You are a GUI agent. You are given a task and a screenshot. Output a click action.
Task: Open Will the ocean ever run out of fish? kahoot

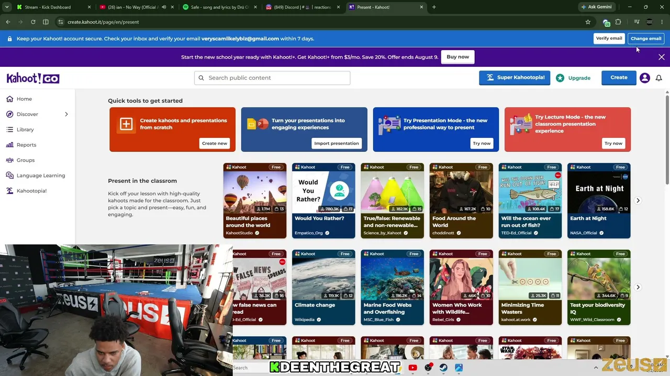click(530, 201)
